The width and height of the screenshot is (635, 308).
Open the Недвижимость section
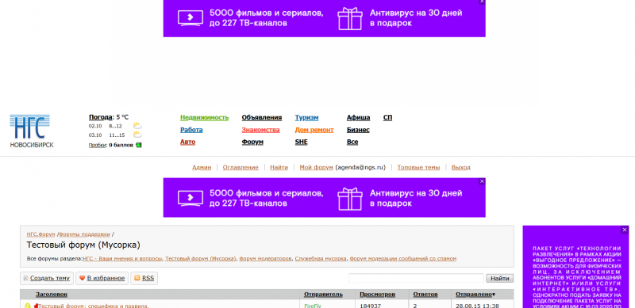point(205,118)
